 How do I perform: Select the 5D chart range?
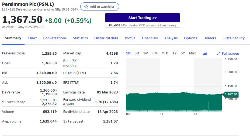pos(137,53)
